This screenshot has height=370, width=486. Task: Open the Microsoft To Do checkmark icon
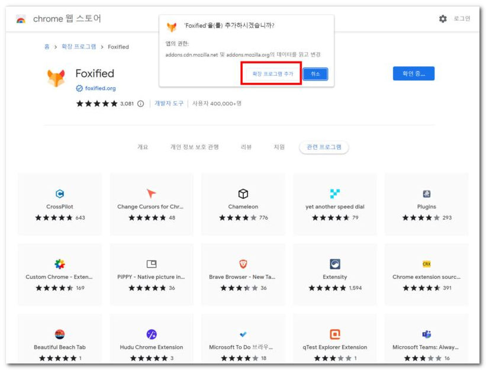tap(243, 334)
